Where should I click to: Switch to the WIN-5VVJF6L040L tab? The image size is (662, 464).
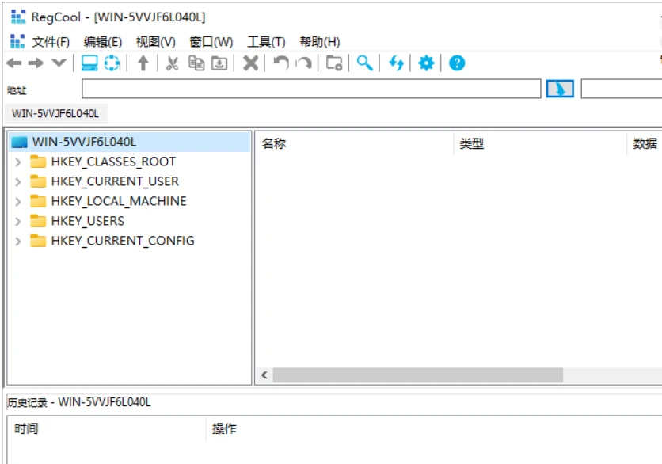pos(55,113)
